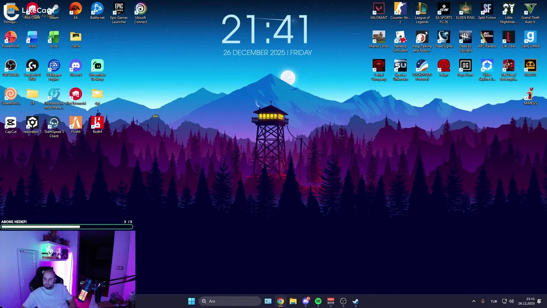
Task: Select the Days Gone icon
Action: [x=465, y=68]
